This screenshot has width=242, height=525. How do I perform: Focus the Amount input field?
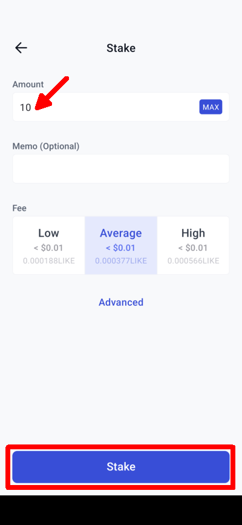tap(121, 107)
